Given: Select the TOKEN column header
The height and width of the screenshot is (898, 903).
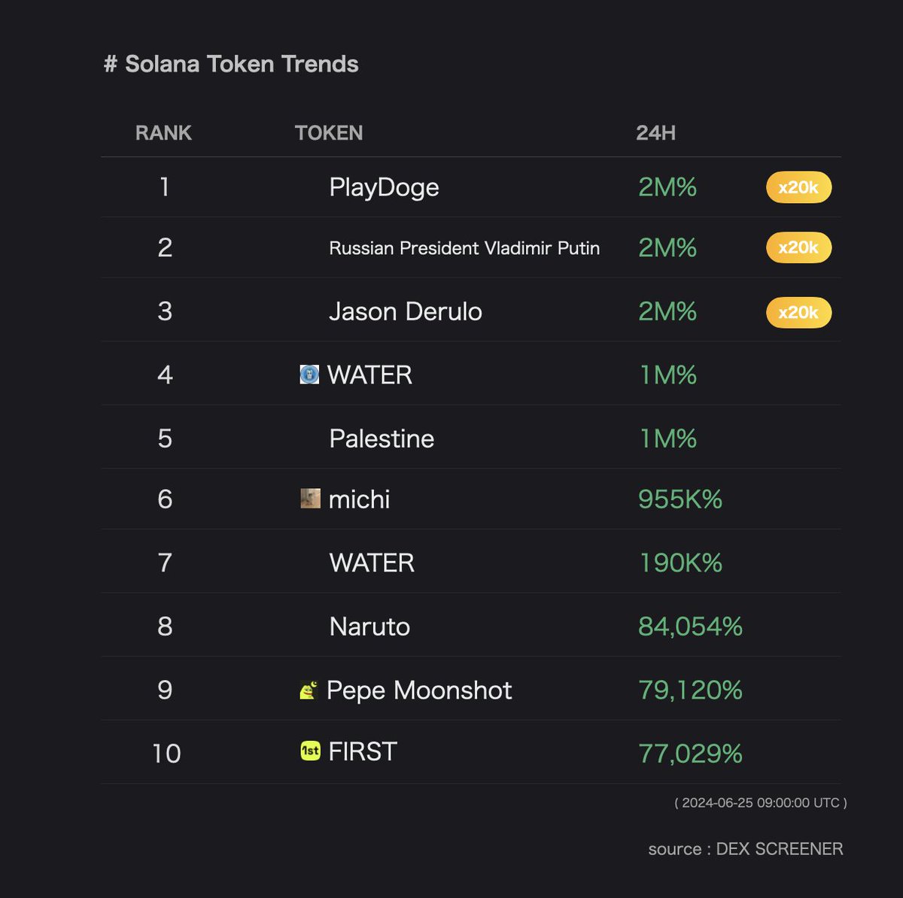Looking at the screenshot, I should pos(329,133).
